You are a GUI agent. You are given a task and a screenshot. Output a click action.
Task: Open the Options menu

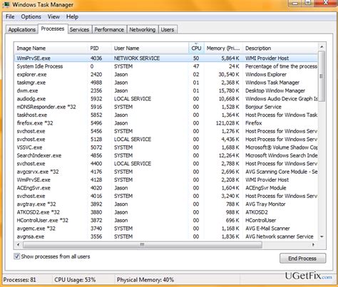31,17
